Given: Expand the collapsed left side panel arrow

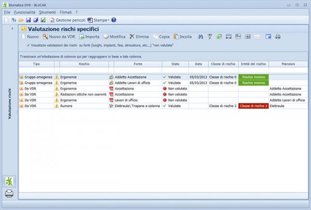Looking at the screenshot, I should (11, 29).
